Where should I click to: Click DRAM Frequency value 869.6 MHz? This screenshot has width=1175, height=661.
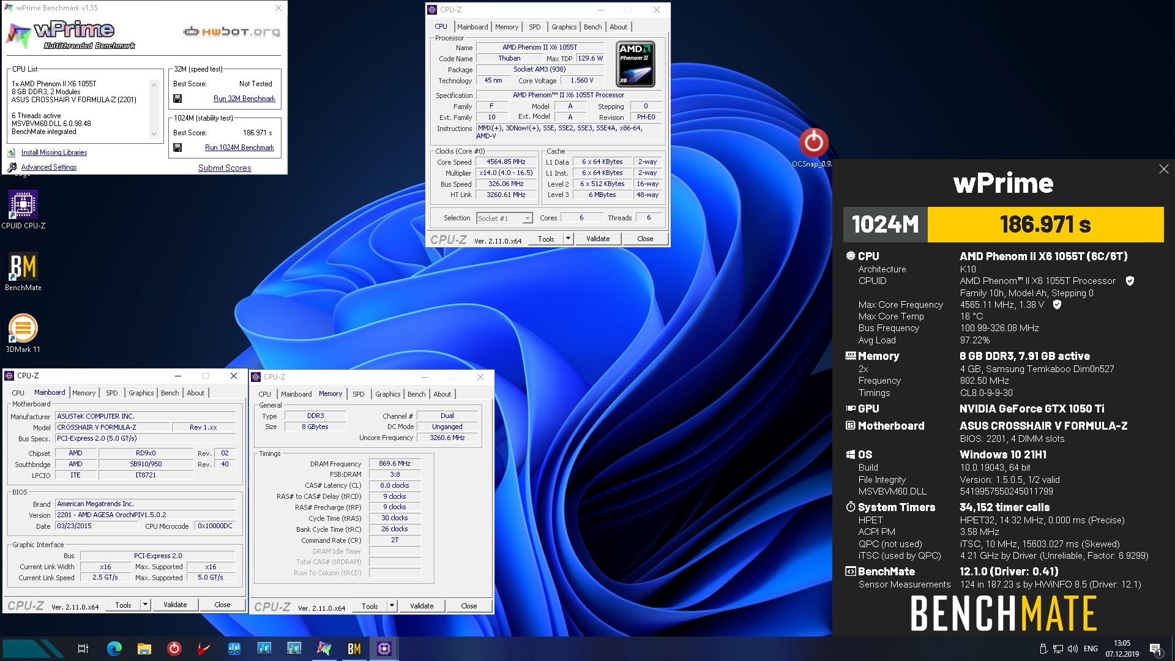pyautogui.click(x=395, y=463)
